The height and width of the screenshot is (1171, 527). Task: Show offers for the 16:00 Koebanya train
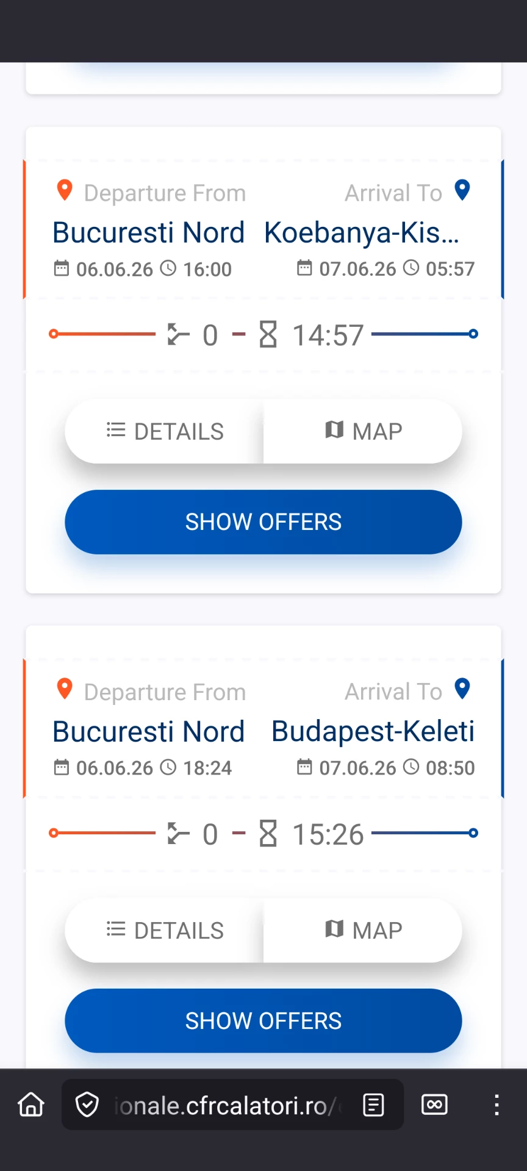point(263,522)
